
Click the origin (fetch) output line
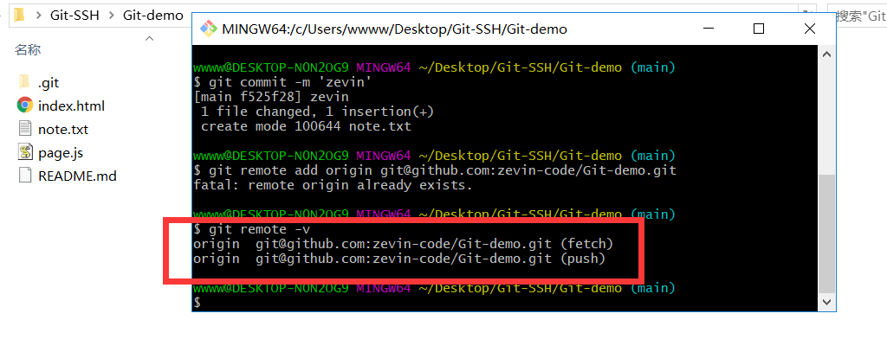[404, 244]
